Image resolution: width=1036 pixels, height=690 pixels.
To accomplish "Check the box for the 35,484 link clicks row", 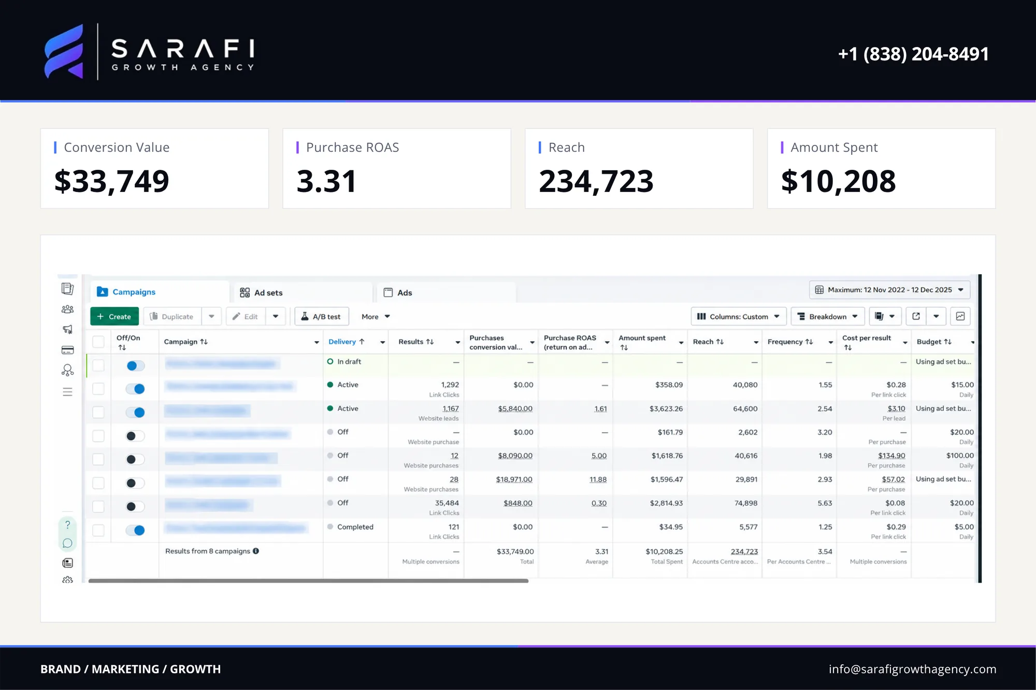I will click(98, 506).
